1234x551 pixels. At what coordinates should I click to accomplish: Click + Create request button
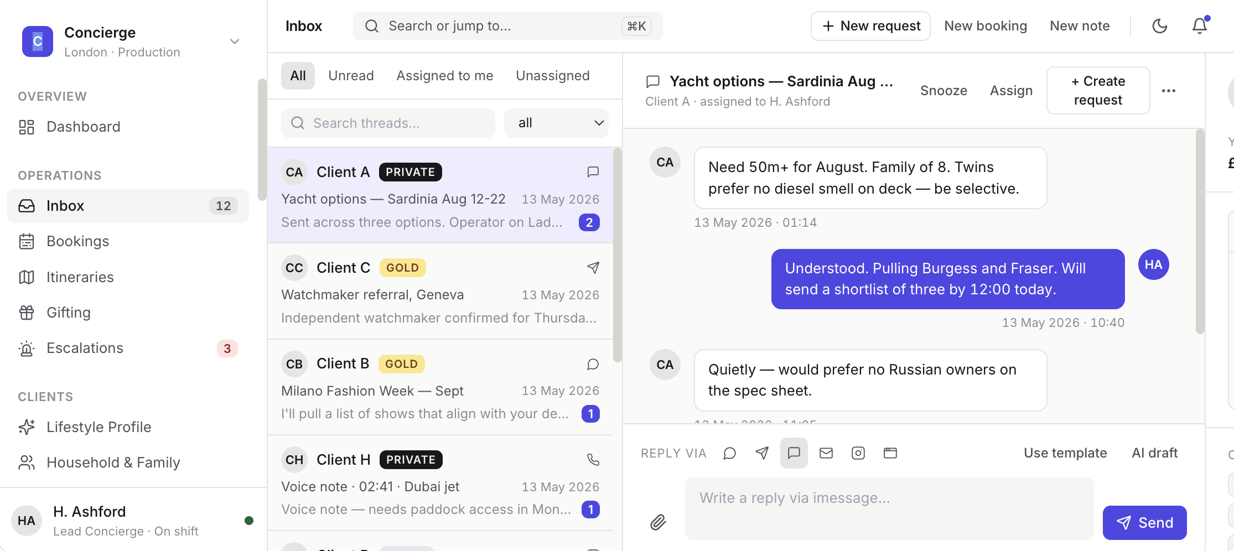(x=1098, y=91)
